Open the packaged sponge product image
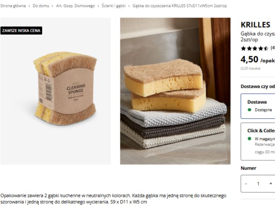This screenshot has height=206, width=275. 55,91
